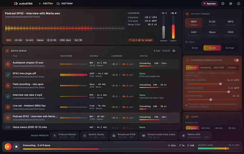Click status icon for Audiobook chapter 01.wav
The image size is (244, 154).
click(x=8, y=64)
